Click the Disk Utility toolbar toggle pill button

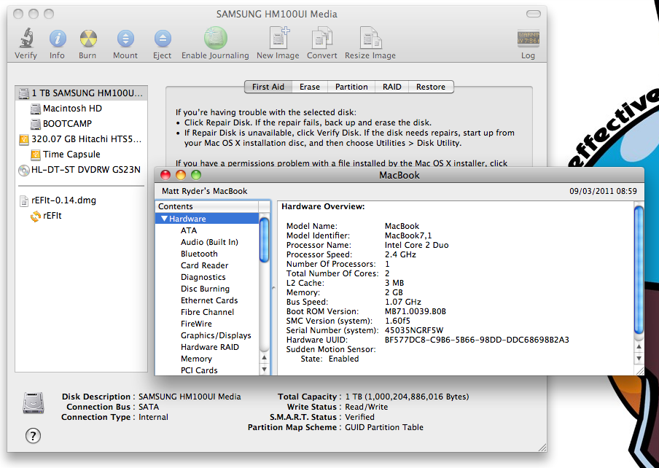tap(534, 15)
